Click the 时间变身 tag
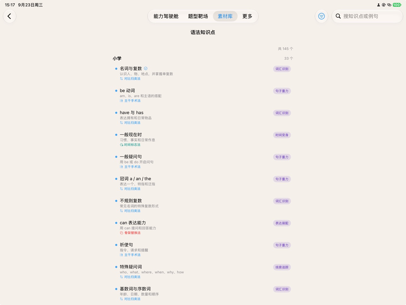Viewport: 406px width, 305px height. [282, 135]
